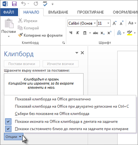The width and height of the screenshot is (138, 145).
Task: Click Изрежи scissors command
Action: [x=28, y=21]
